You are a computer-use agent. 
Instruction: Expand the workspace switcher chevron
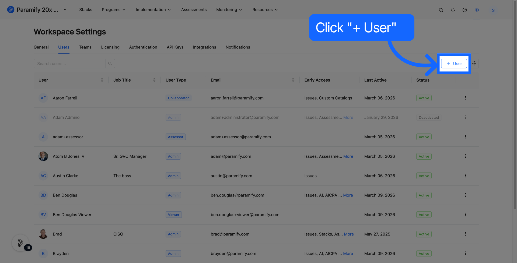coord(65,10)
